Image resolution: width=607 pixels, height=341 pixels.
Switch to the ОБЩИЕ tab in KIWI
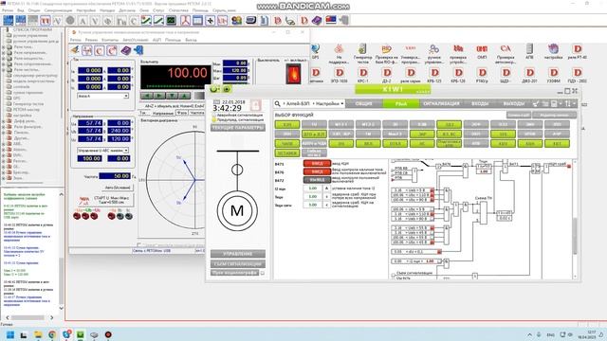point(363,103)
